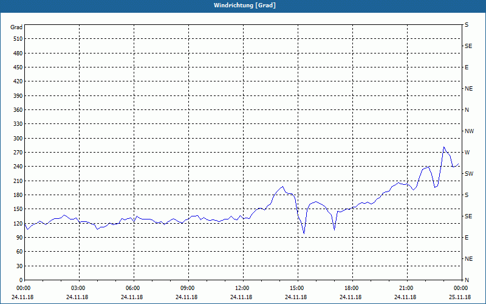This screenshot has width=486, height=304.
Task: Click the Windrichtung [Grad] chart title
Action: click(x=245, y=5)
